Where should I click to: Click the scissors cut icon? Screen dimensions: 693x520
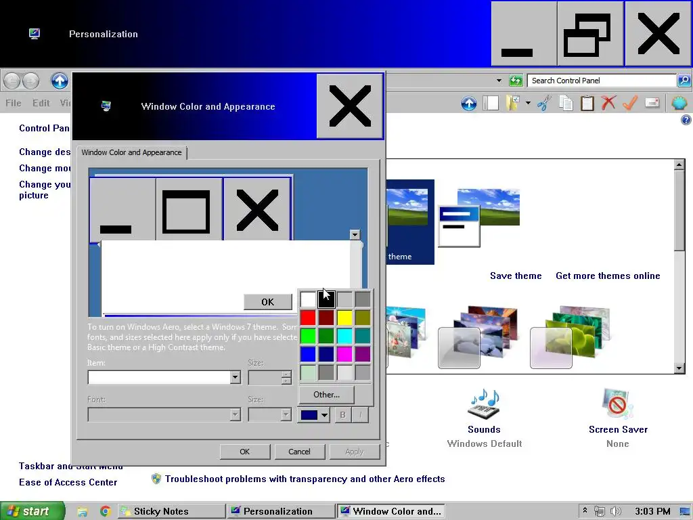click(545, 104)
